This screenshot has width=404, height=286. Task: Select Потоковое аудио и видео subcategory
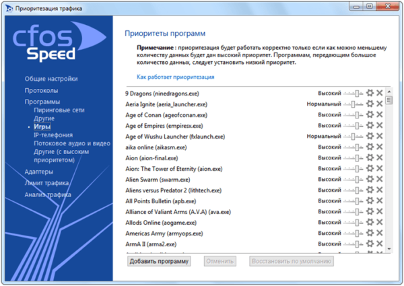pos(72,143)
